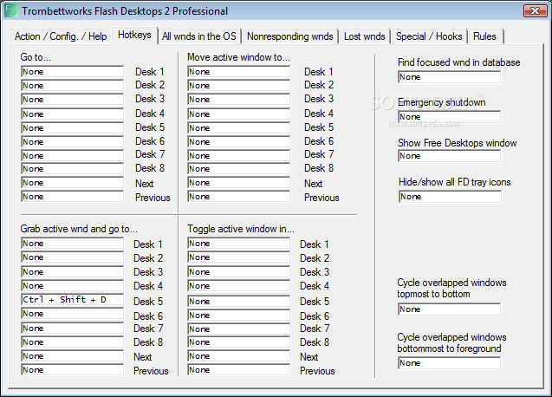Click Move active window to Desk 7 field
Viewport: 552px width, 397px height.
click(239, 156)
